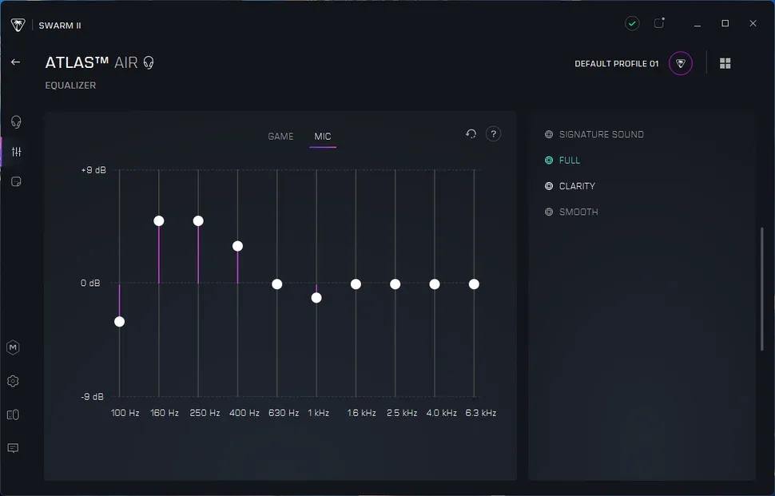Open the grid view icon at top right
This screenshot has height=496, width=775.
tap(725, 64)
